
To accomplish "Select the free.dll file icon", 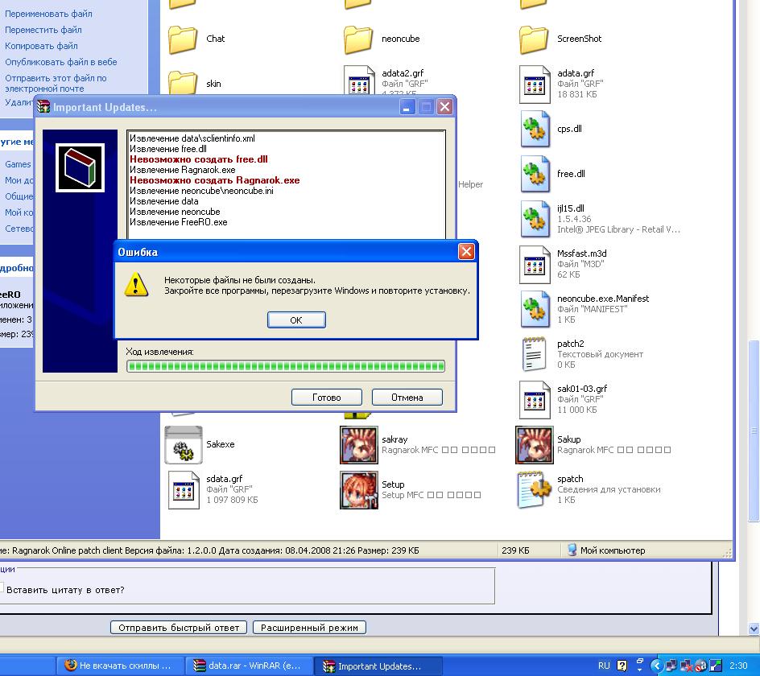I will pyautogui.click(x=535, y=174).
